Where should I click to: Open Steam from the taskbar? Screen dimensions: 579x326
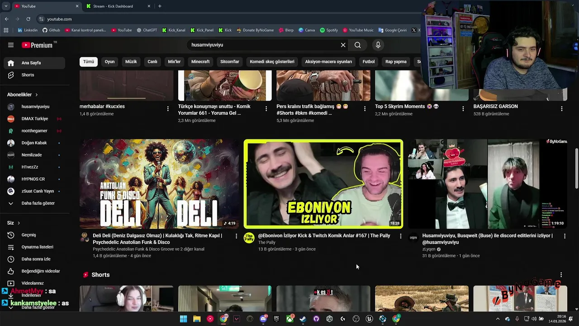pyautogui.click(x=303, y=319)
